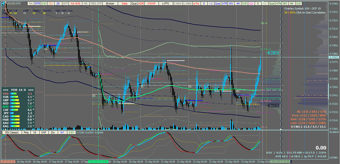Viewport: 340px width, 164px height.
Task: Click the 'Overlay Symbol: XXX : DCP 19' label
Action: point(302,9)
